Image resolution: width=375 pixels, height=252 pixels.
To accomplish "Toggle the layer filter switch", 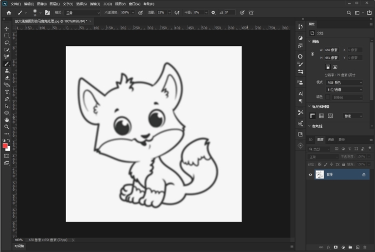I will pos(370,148).
